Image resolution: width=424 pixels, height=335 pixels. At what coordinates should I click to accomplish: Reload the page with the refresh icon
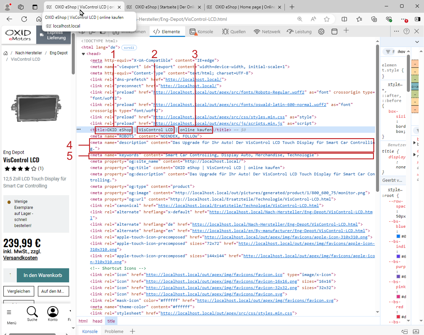[24, 19]
